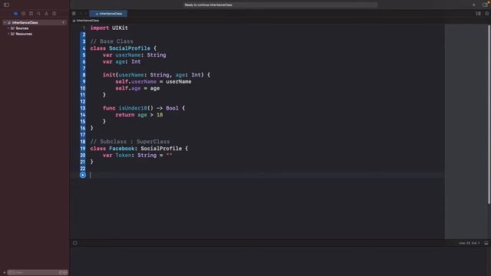Image resolution: width=491 pixels, height=276 pixels.
Task: Click the editor vertical scrollbar
Action: [489, 115]
